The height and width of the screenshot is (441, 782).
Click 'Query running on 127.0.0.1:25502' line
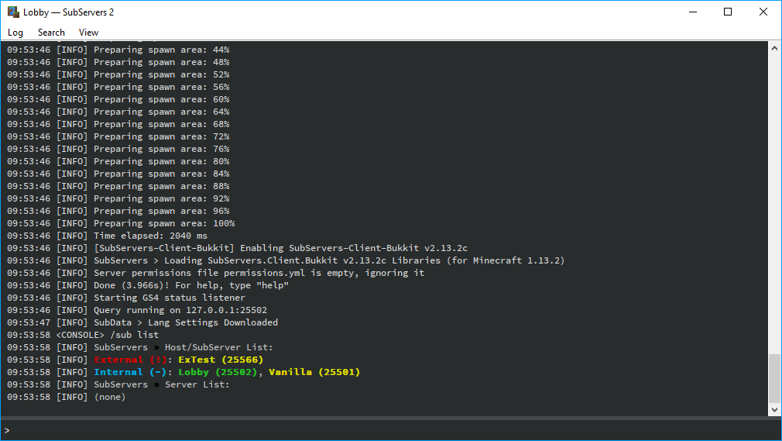137,310
